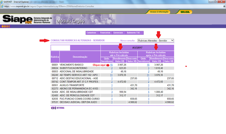The width and height of the screenshot is (226, 134).
Task: Open the 15 servidores link next to Clique aqui
Action: (112, 64)
